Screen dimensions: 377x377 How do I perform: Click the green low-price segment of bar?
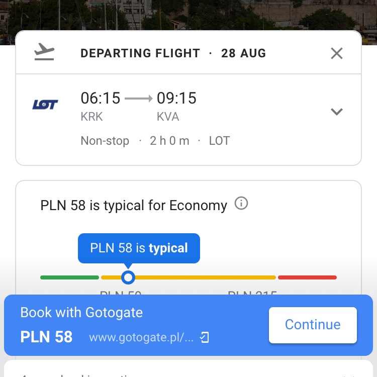coord(69,277)
